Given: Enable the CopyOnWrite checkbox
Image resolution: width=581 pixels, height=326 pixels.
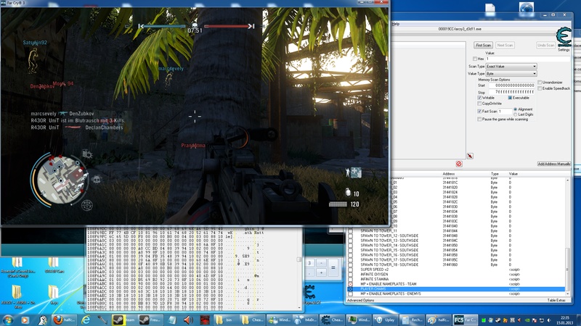Looking at the screenshot, I should tap(479, 104).
